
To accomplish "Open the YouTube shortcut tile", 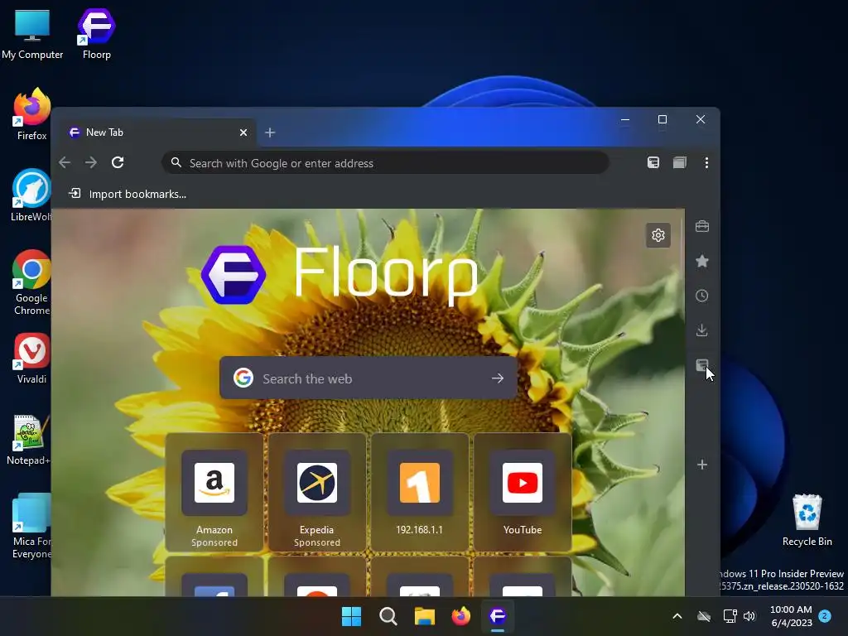I will click(x=522, y=493).
